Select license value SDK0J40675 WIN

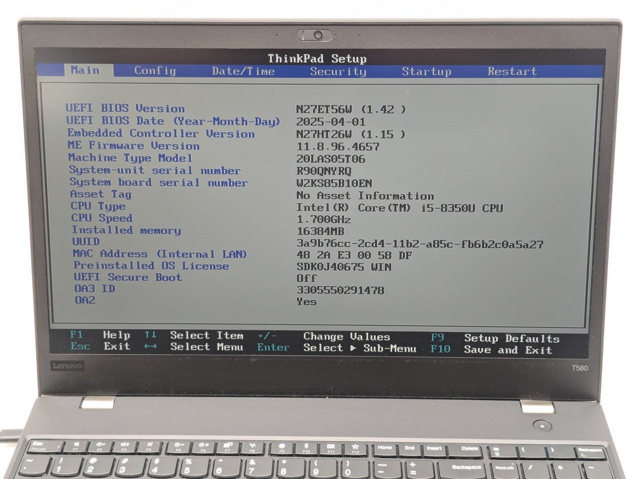tap(344, 267)
